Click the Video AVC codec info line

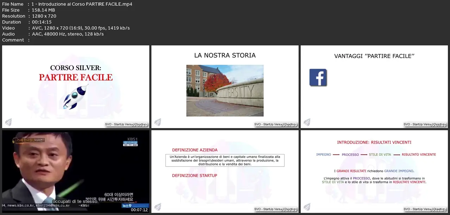pyautogui.click(x=66, y=28)
